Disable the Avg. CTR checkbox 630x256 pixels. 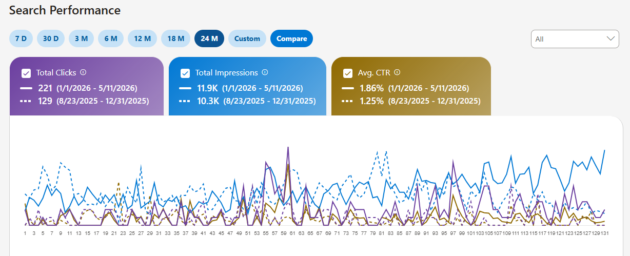347,73
